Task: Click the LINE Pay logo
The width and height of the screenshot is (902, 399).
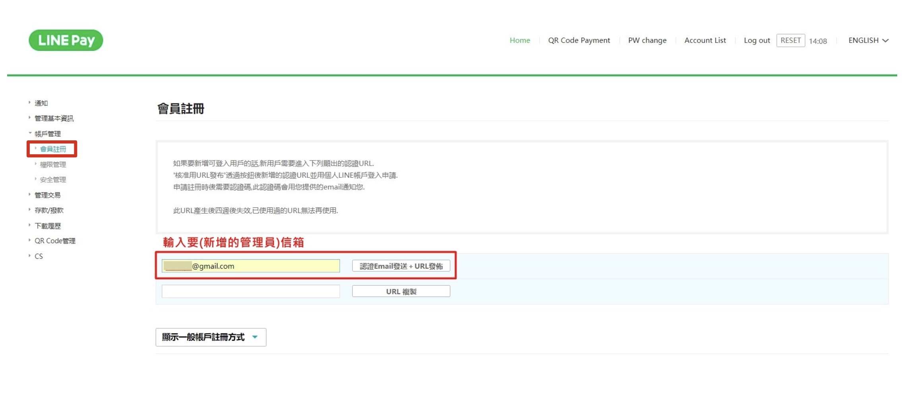Action: click(66, 40)
